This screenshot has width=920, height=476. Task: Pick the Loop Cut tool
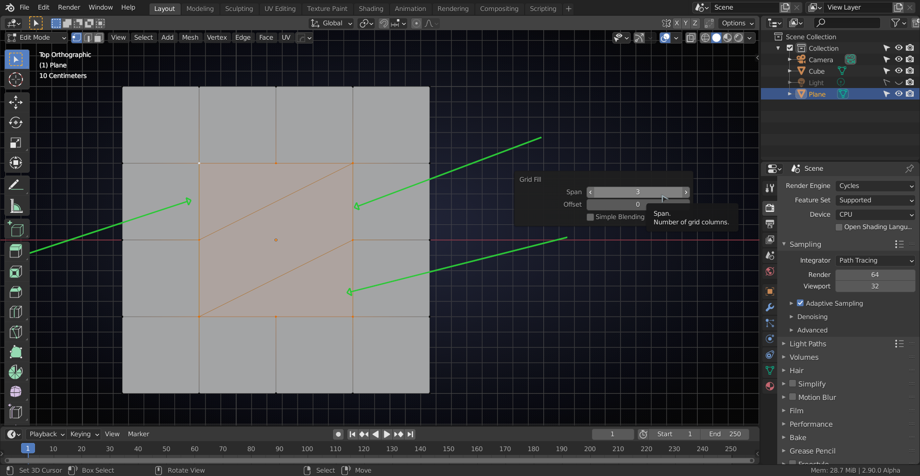16,311
